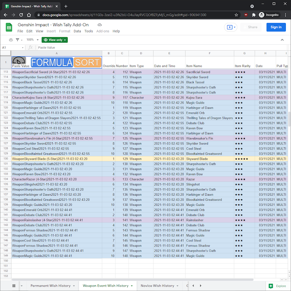The width and height of the screenshot is (291, 291).
Task: Click the browser back arrow
Action: pyautogui.click(x=5, y=15)
